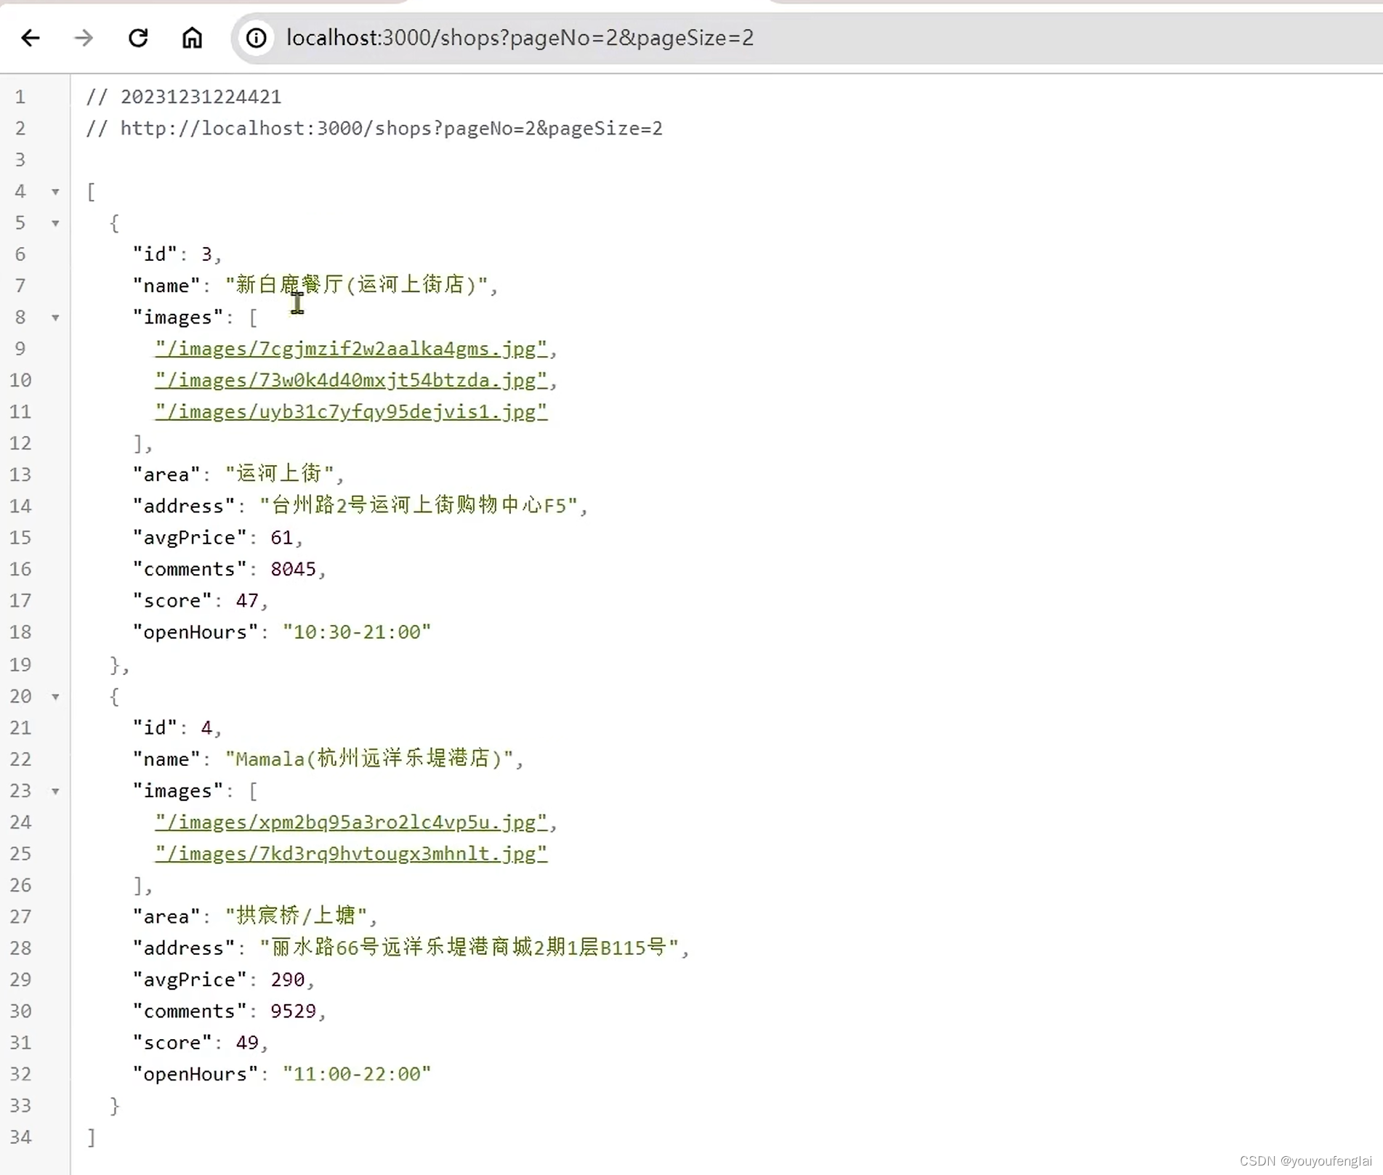Click the comments value 9529

point(293,1012)
